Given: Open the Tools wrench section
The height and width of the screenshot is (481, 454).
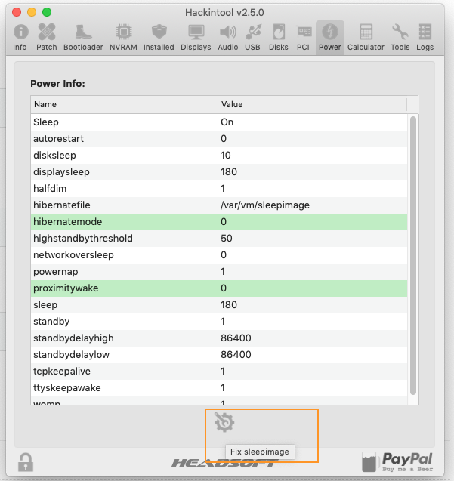Looking at the screenshot, I should 400,38.
